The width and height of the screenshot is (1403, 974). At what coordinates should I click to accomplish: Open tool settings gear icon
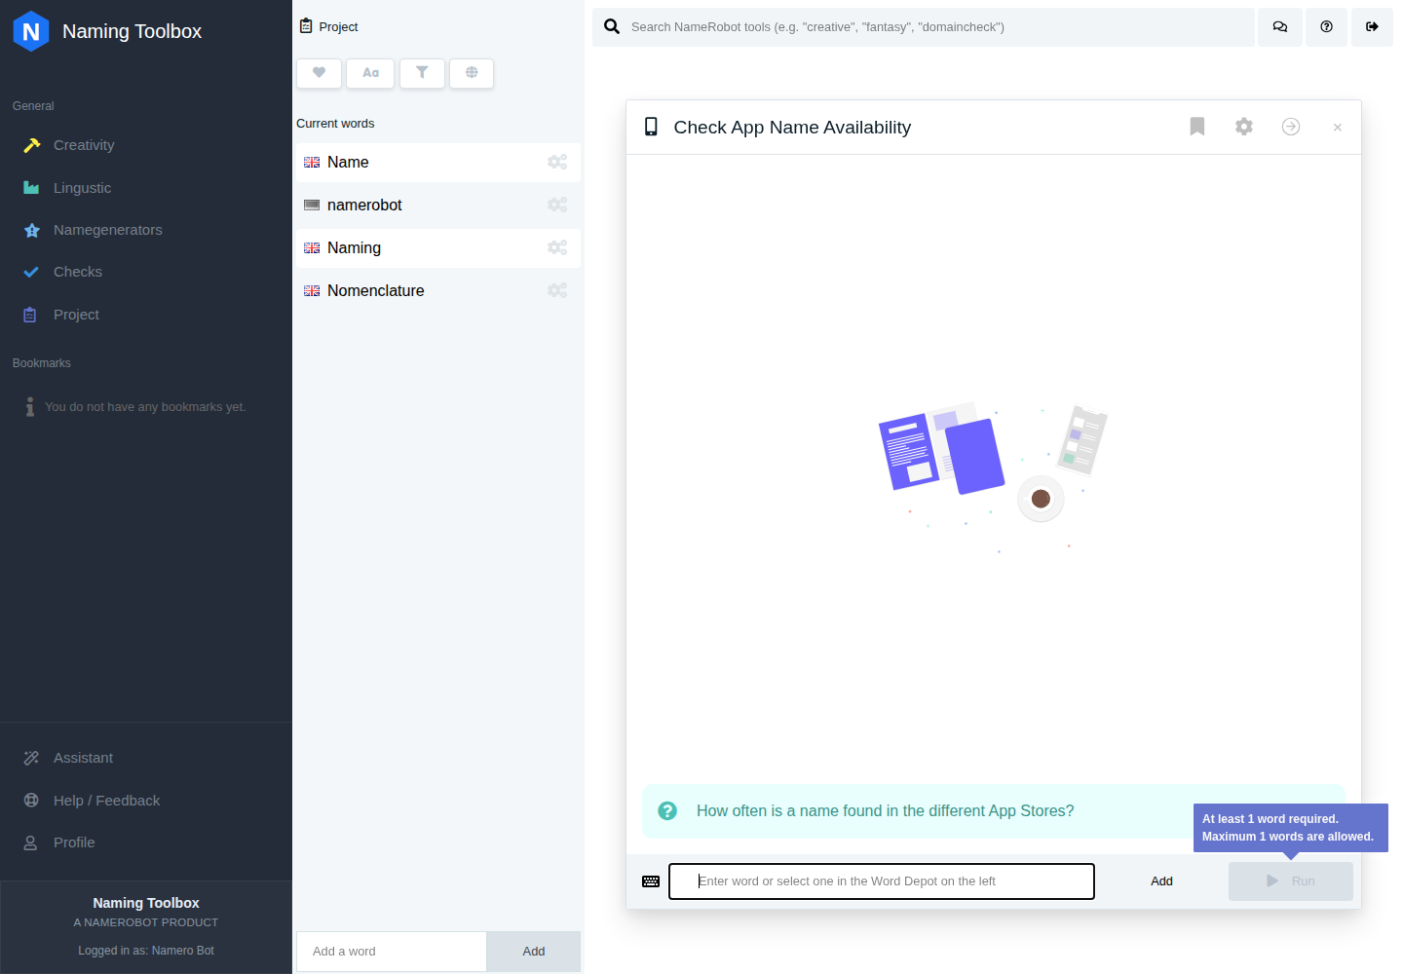pos(1244,127)
